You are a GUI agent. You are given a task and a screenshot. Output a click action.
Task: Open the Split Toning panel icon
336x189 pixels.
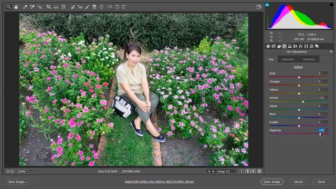290,46
